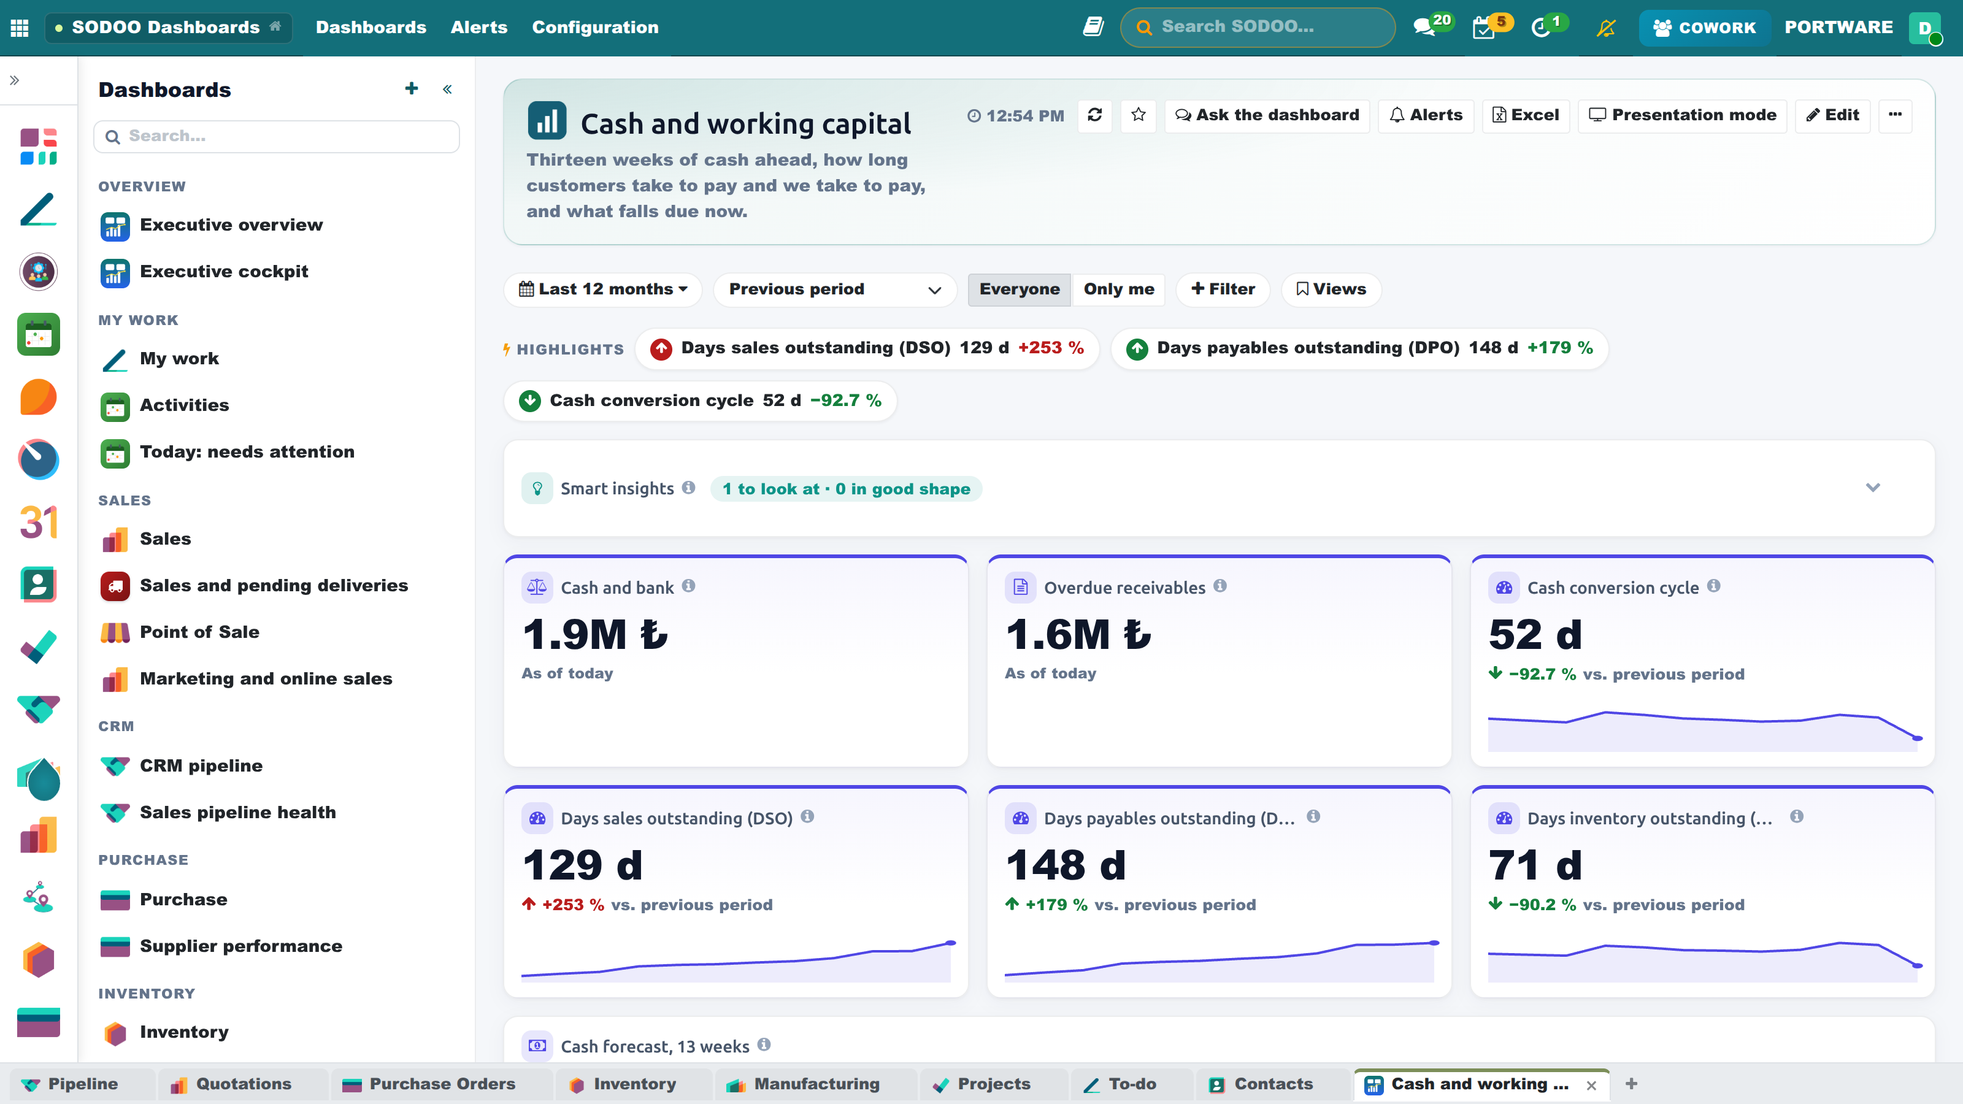Start Presentation mode
Image resolution: width=1963 pixels, height=1104 pixels.
pyautogui.click(x=1683, y=115)
